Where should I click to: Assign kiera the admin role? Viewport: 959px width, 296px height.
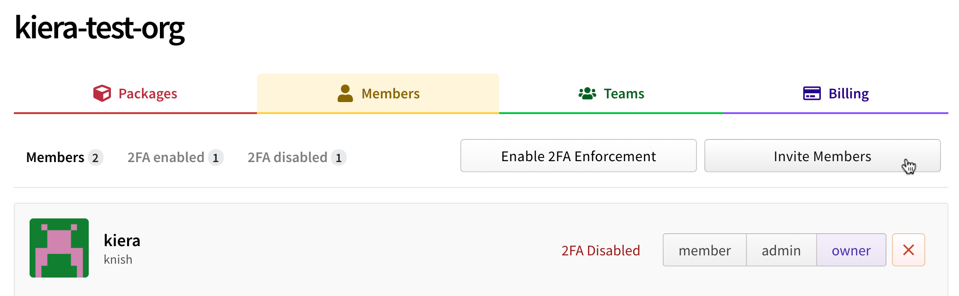point(781,250)
